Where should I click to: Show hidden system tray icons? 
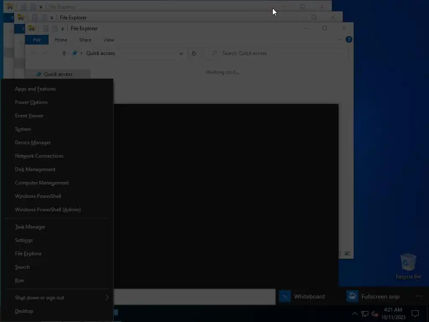(354, 314)
